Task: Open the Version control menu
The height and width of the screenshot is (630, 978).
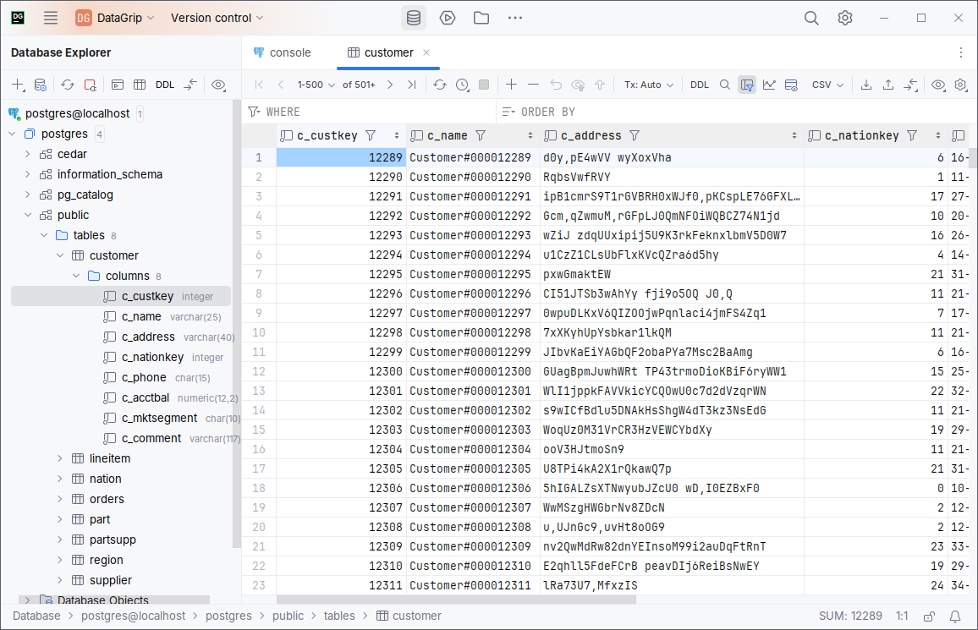Action: (x=217, y=18)
